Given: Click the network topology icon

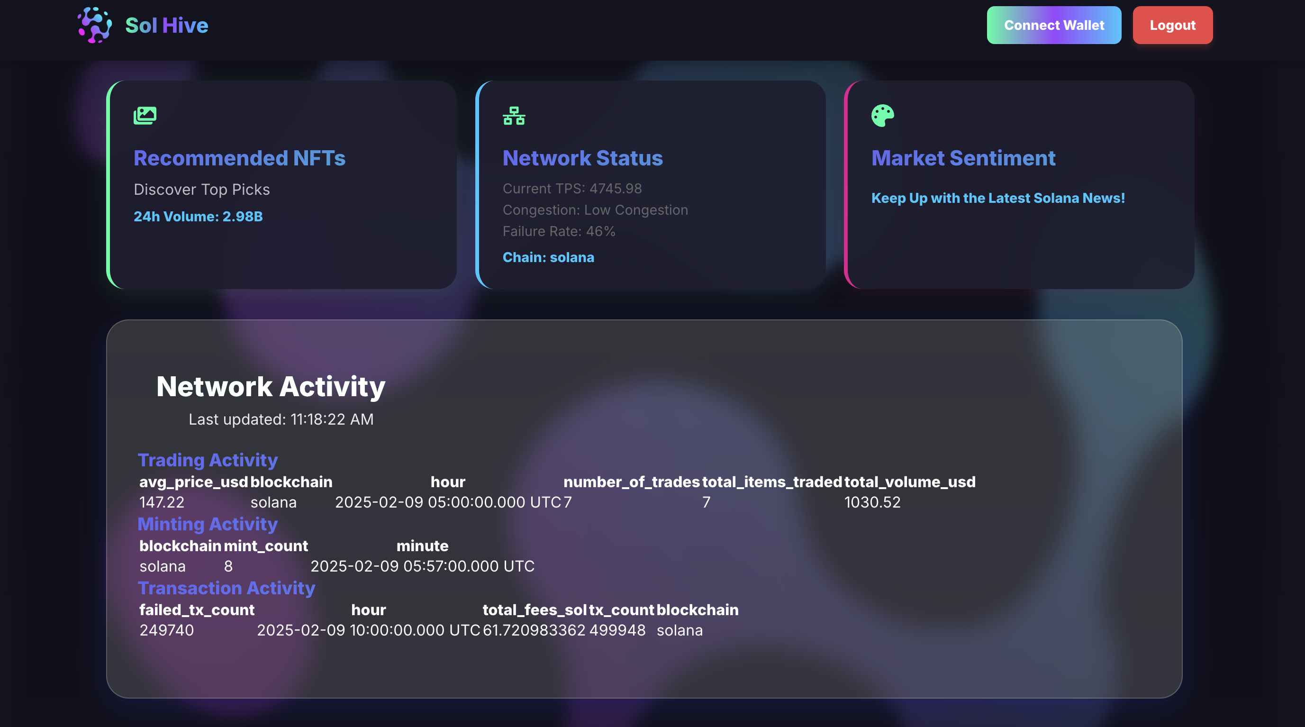Looking at the screenshot, I should pos(514,116).
